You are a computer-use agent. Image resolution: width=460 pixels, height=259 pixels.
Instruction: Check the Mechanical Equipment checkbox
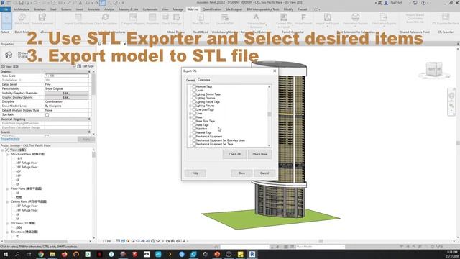pos(194,136)
